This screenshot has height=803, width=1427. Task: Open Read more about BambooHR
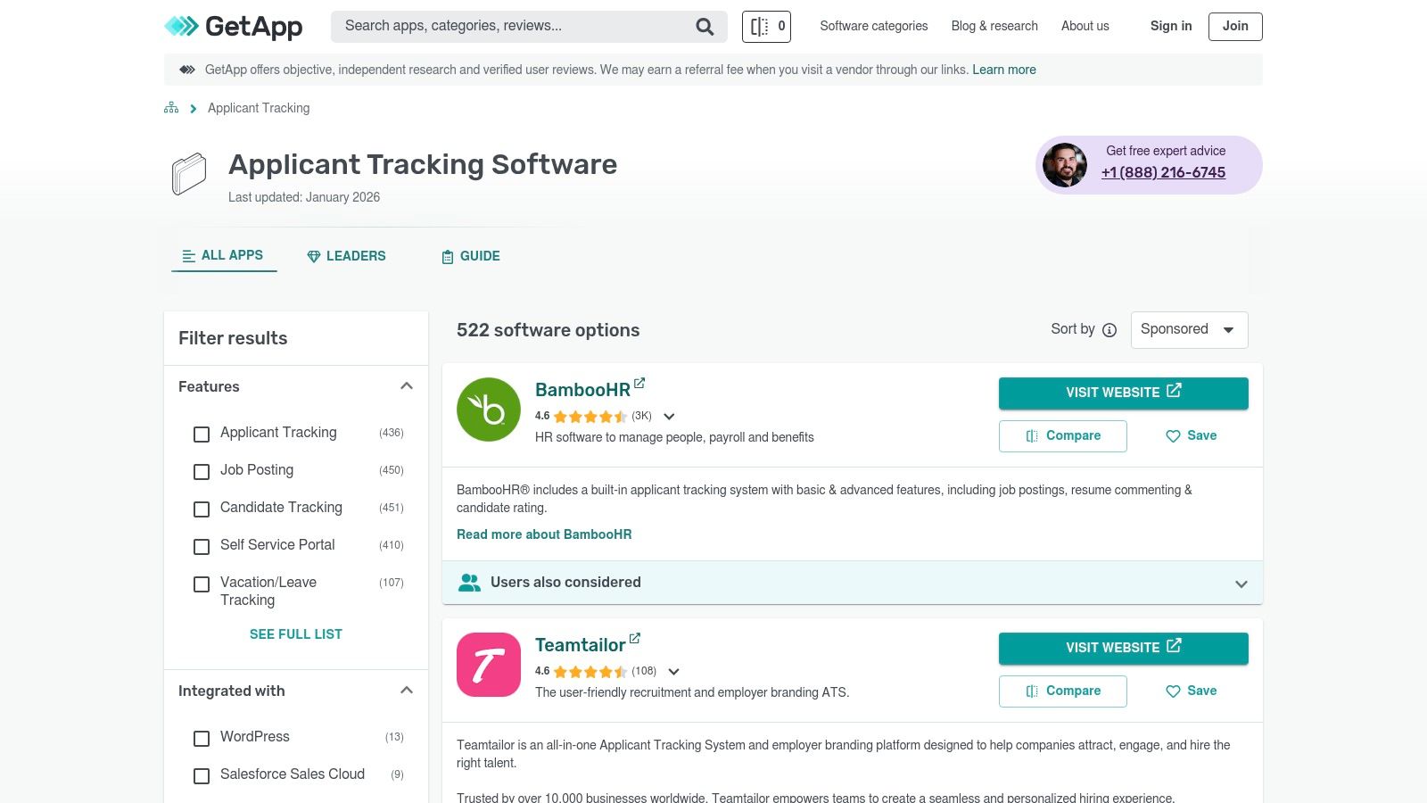click(x=544, y=534)
